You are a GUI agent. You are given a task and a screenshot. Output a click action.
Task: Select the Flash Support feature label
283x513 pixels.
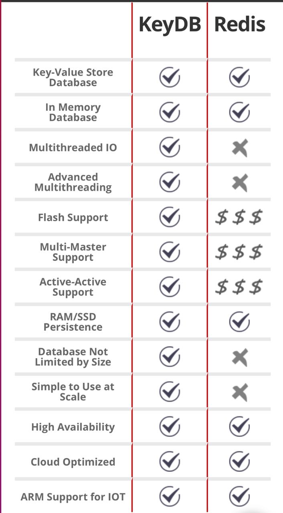tap(73, 218)
